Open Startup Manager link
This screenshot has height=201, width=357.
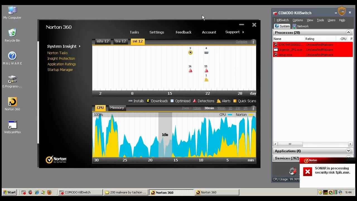click(x=60, y=70)
